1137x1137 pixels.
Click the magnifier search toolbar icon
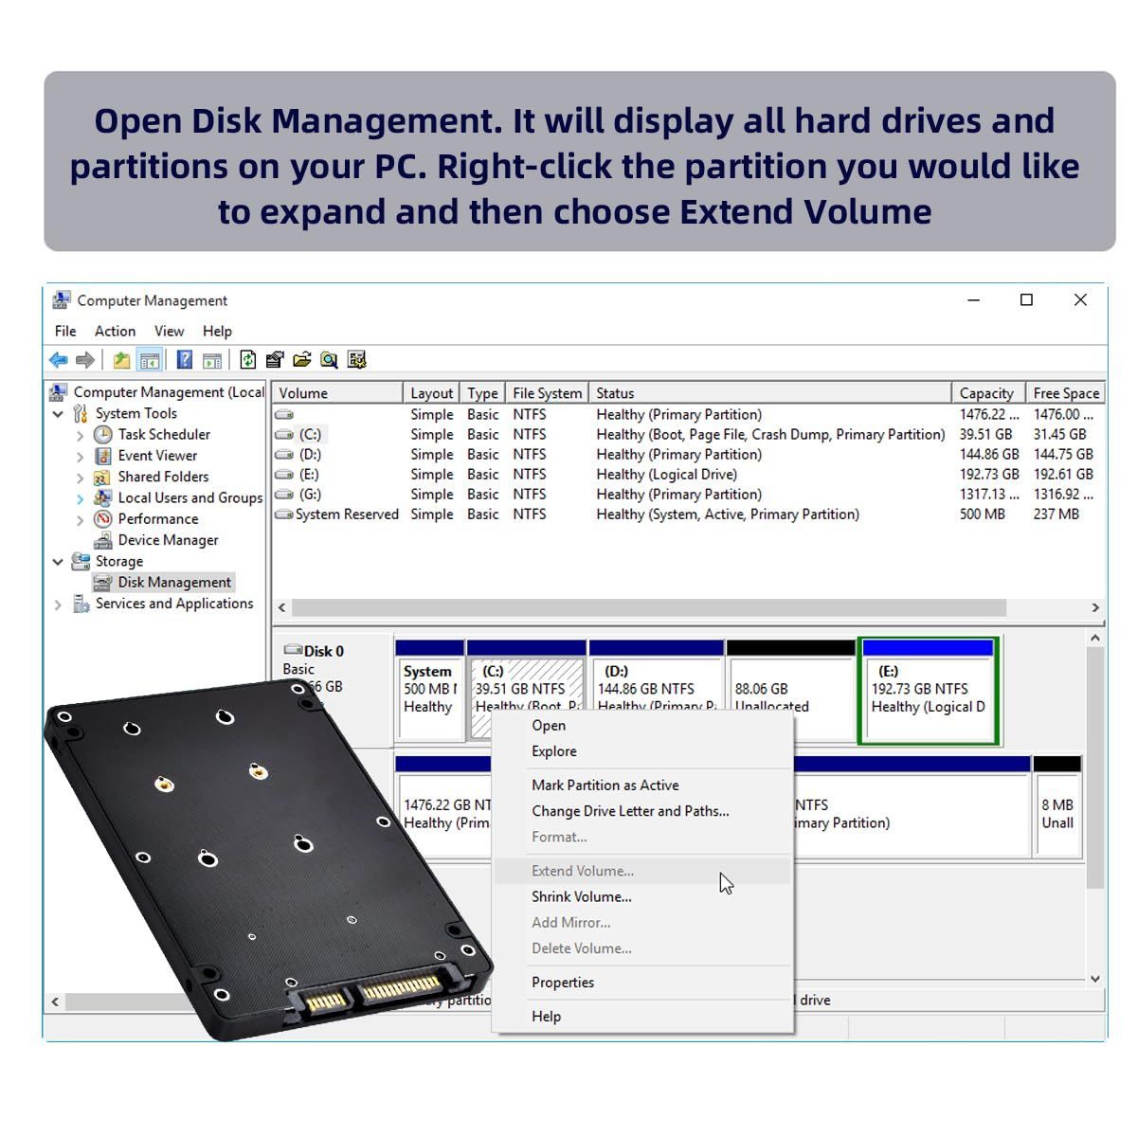tap(329, 360)
